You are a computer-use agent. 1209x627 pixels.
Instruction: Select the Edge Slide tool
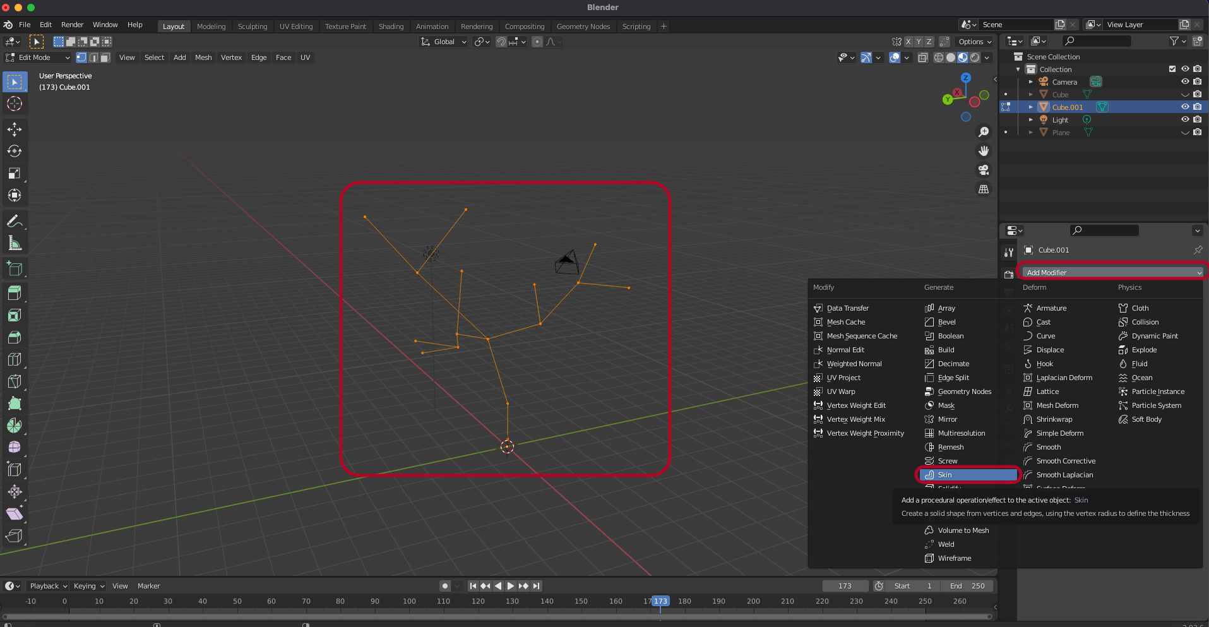pyautogui.click(x=15, y=470)
